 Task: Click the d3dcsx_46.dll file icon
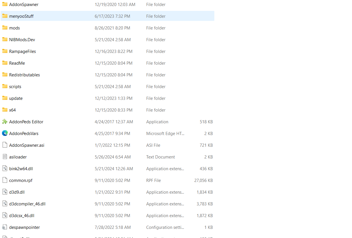point(5,215)
